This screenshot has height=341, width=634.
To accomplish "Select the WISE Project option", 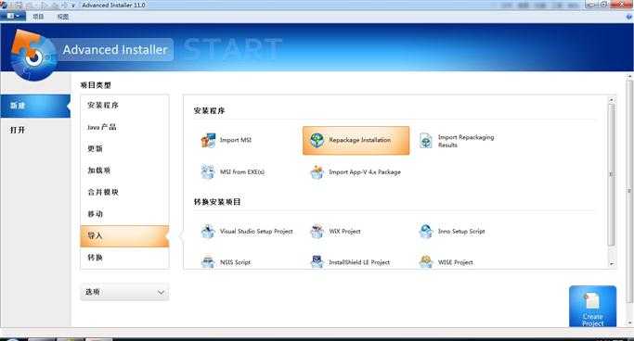I will [x=446, y=262].
